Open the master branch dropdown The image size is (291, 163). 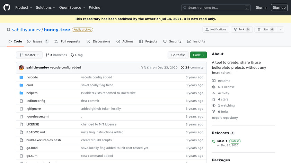pyautogui.click(x=29, y=55)
